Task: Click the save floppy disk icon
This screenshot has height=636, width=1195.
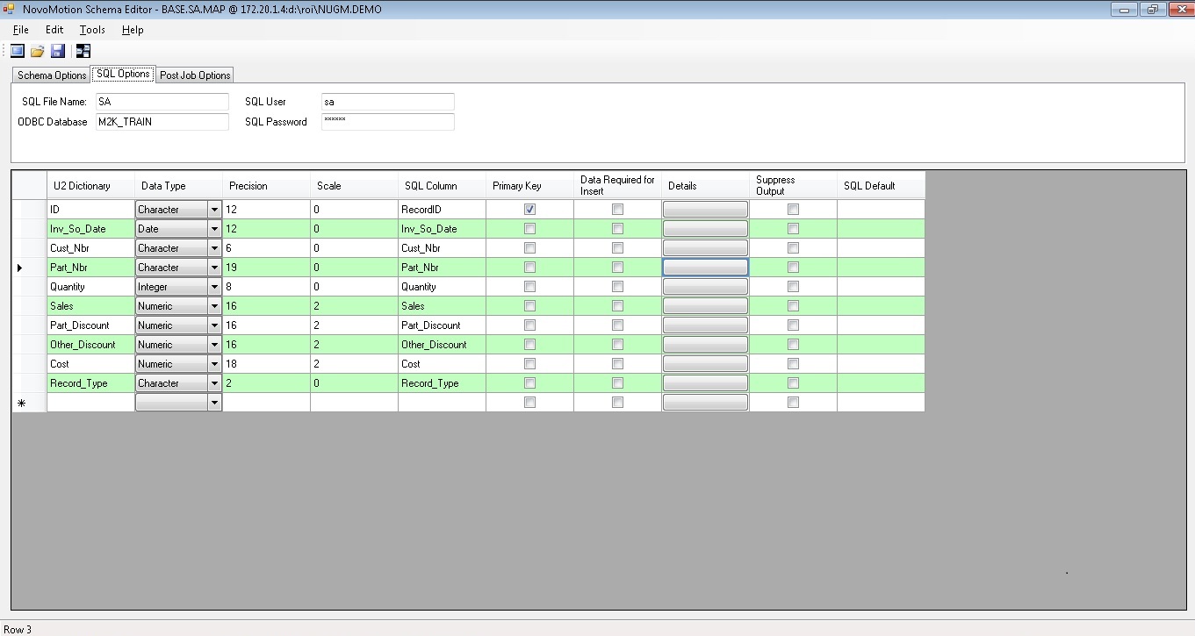Action: [x=58, y=51]
